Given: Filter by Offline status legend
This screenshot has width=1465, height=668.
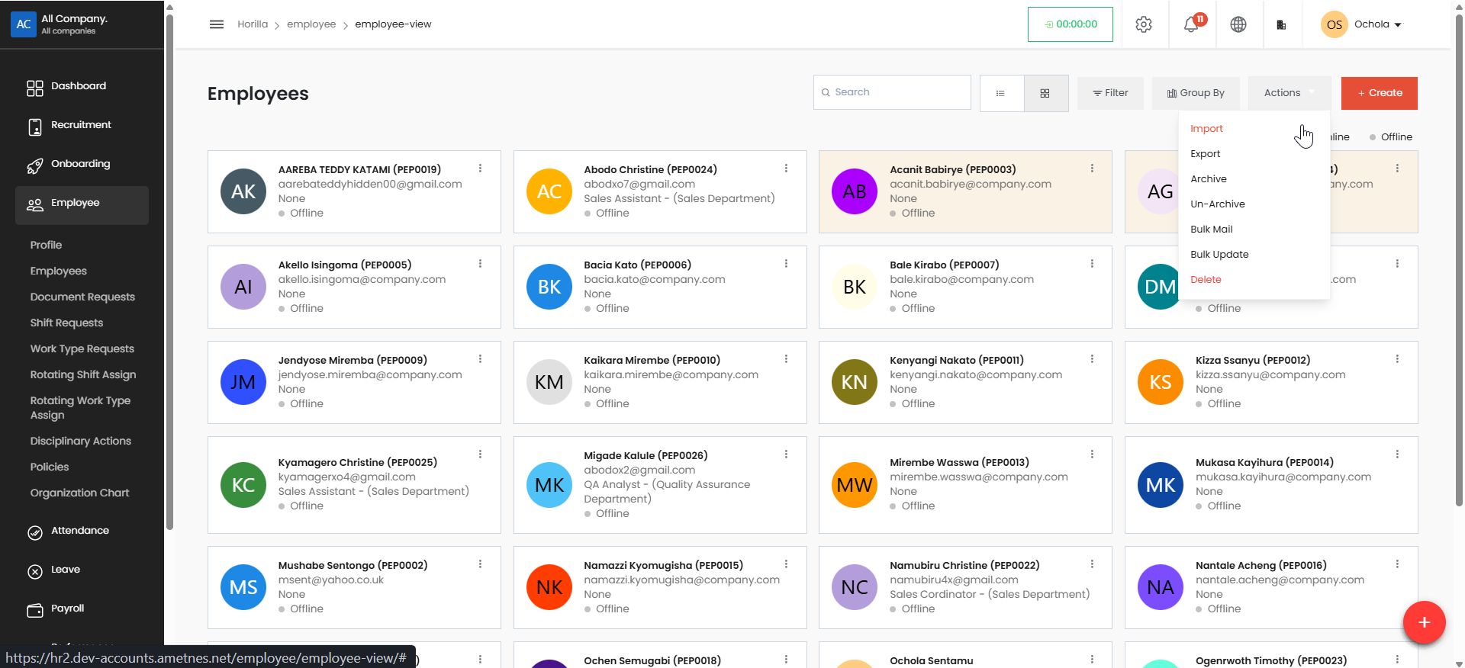Looking at the screenshot, I should 1390,137.
